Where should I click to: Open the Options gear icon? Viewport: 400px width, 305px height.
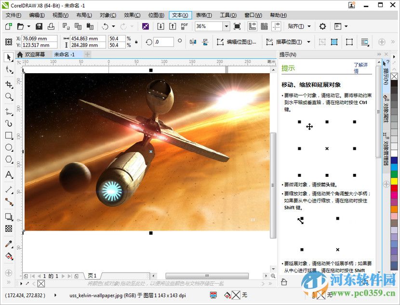click(323, 27)
